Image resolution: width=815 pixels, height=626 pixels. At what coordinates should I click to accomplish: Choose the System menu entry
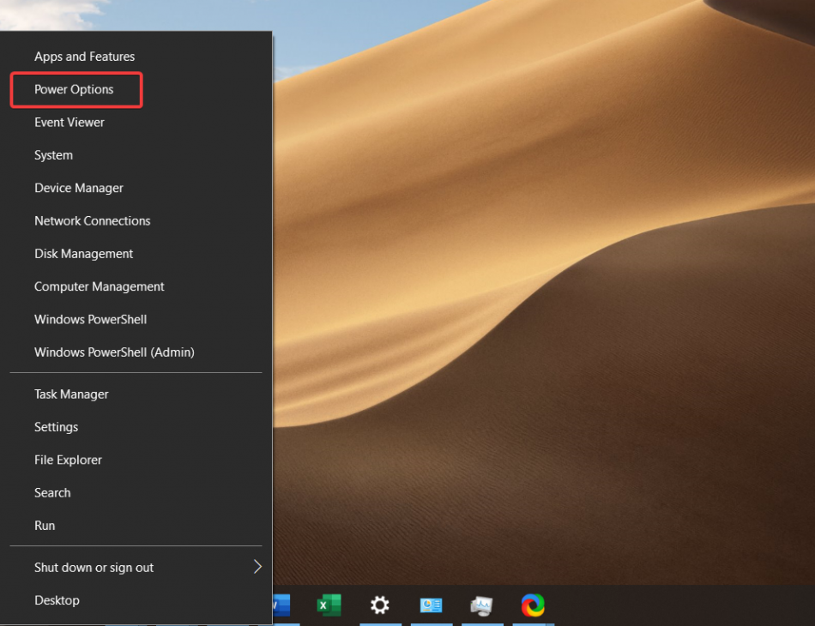pyautogui.click(x=136, y=155)
